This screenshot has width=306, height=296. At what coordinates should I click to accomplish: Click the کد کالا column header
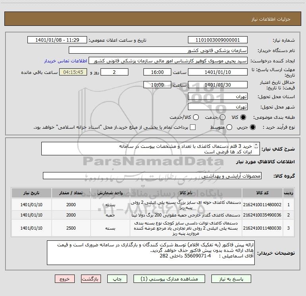point(262,193)
